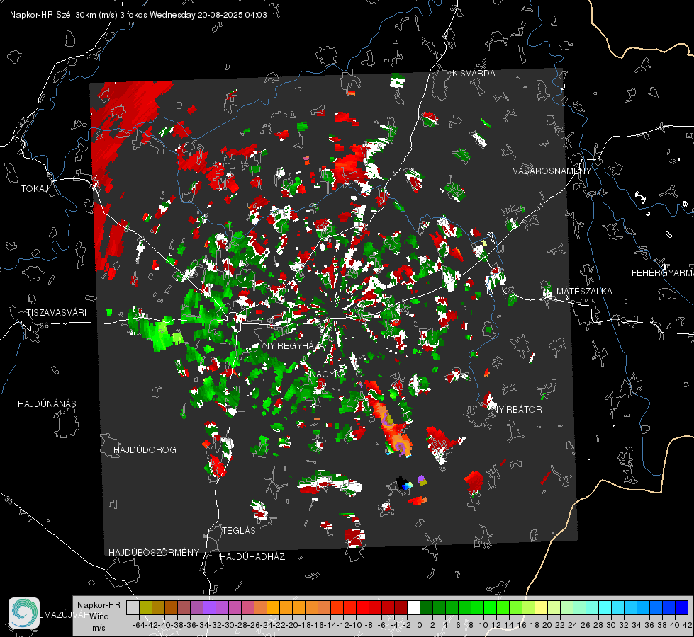Image resolution: width=694 pixels, height=637 pixels.
Task: Click the pale yellow legend swatch
Action: pyautogui.click(x=542, y=607)
